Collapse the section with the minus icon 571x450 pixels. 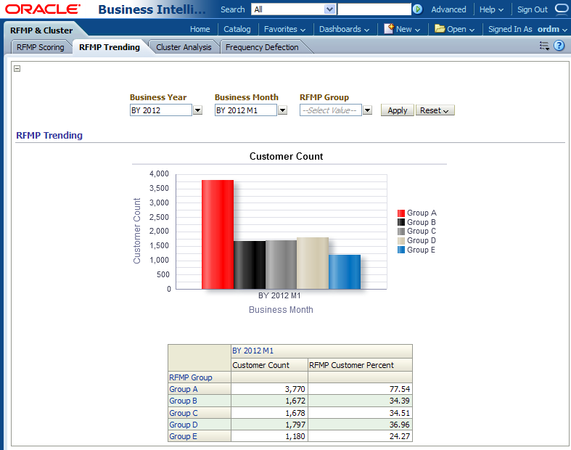17,69
